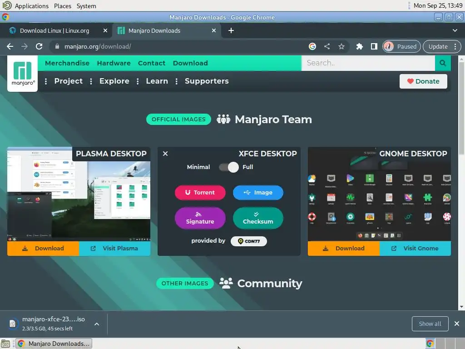
Task: Click the Google icon in address bar
Action: [x=312, y=47]
